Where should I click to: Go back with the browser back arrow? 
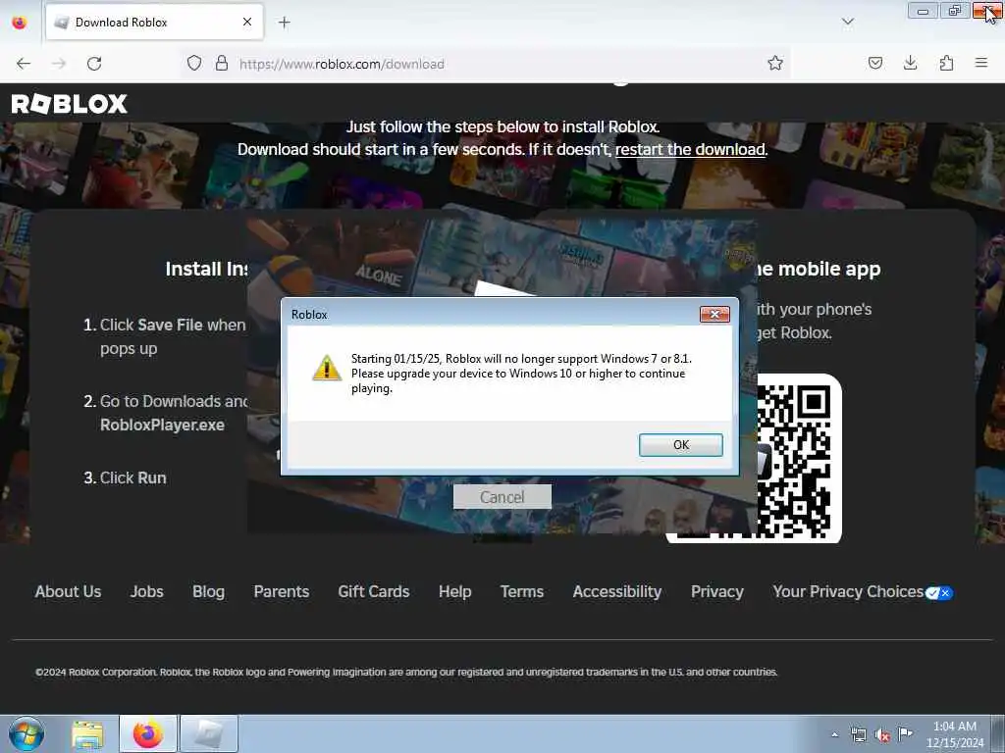point(24,64)
